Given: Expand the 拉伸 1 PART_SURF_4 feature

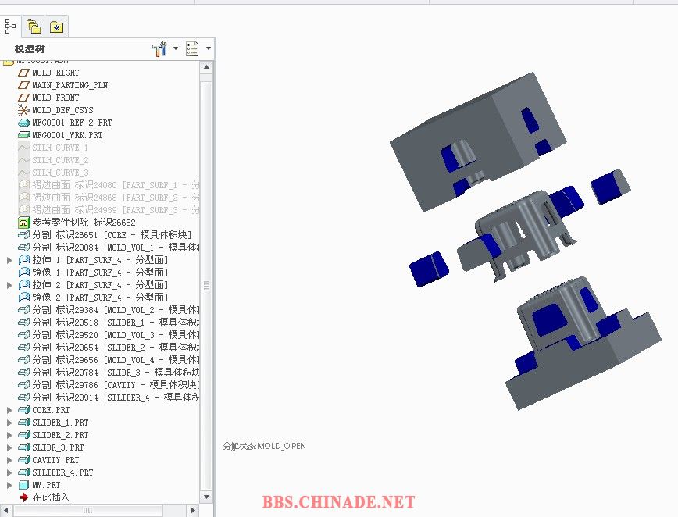Looking at the screenshot, I should coord(9,260).
